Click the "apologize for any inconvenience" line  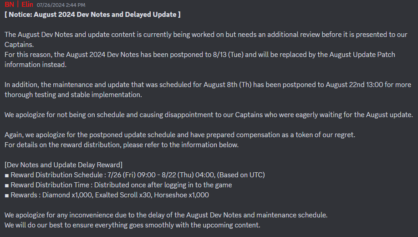[x=166, y=215]
